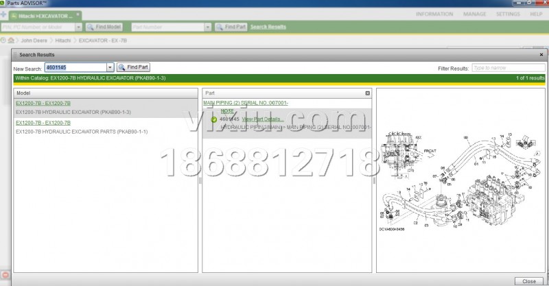Open first EX1200-7B - EX1200-7B model link
The image size is (549, 286).
[43, 104]
